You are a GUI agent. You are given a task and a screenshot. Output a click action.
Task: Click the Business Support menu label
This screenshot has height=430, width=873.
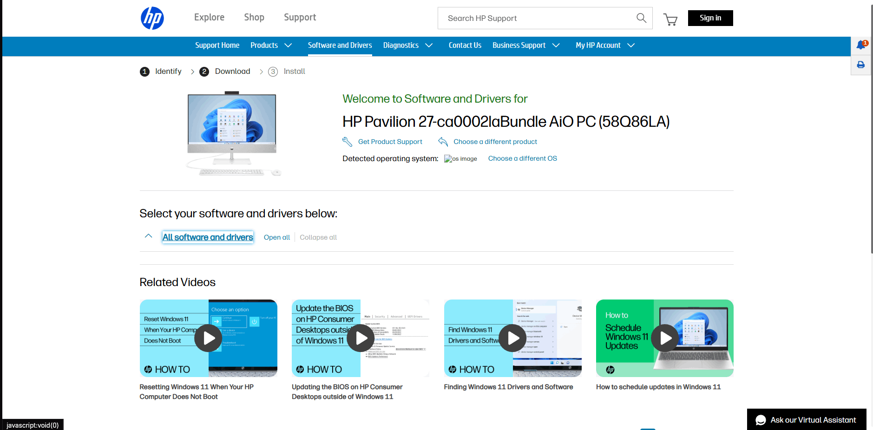tap(519, 46)
